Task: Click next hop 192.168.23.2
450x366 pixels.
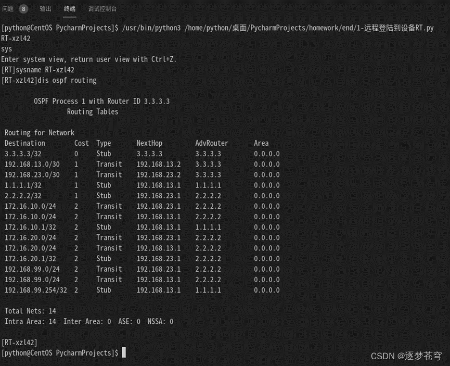Action: point(159,174)
